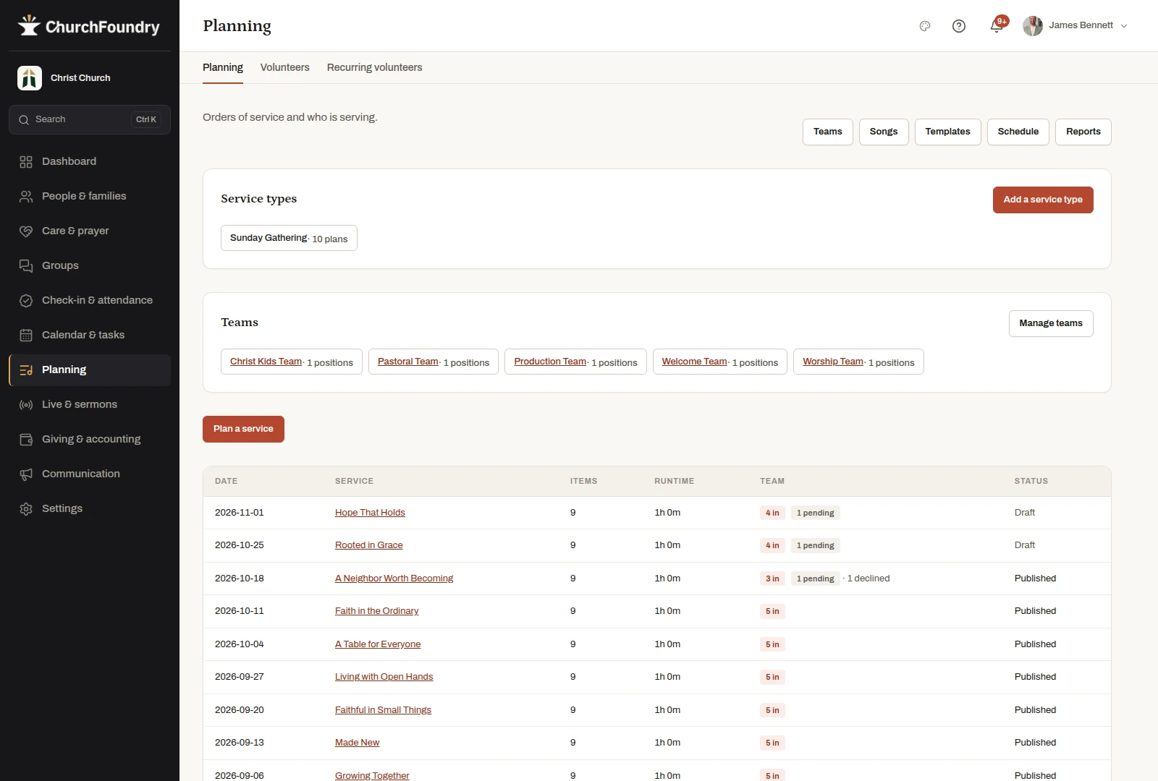This screenshot has height=781, width=1158.
Task: Open the Christ Kids Team link
Action: (x=266, y=362)
